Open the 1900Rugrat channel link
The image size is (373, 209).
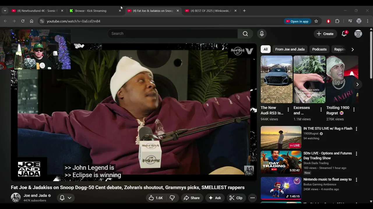point(311,134)
